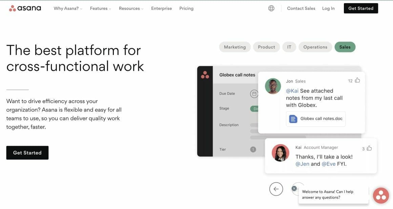
Task: Click the Due Date calendar icon
Action: 254,94
